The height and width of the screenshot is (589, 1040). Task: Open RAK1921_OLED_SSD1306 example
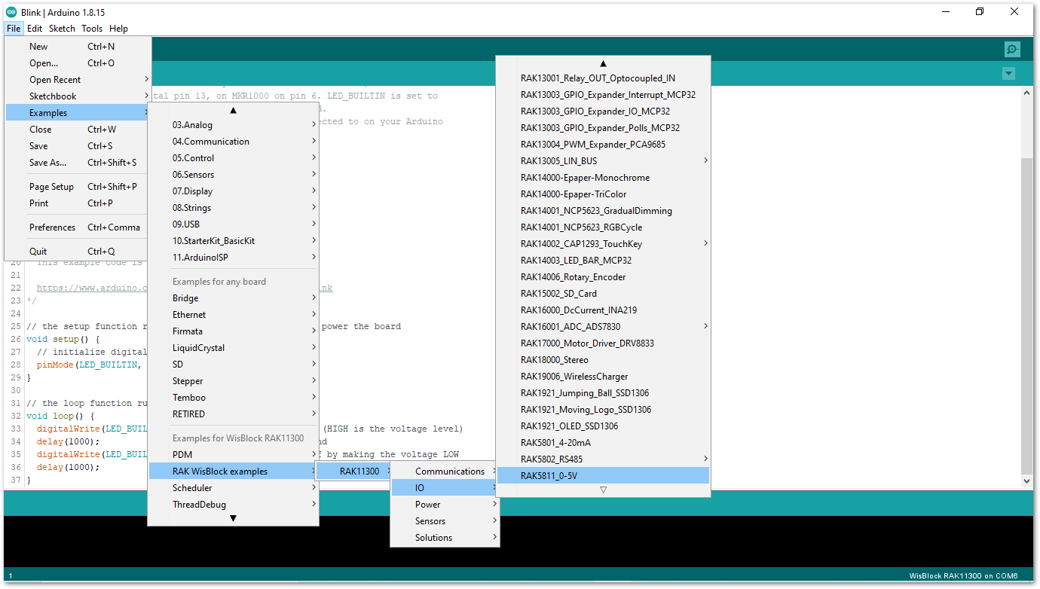click(603, 426)
